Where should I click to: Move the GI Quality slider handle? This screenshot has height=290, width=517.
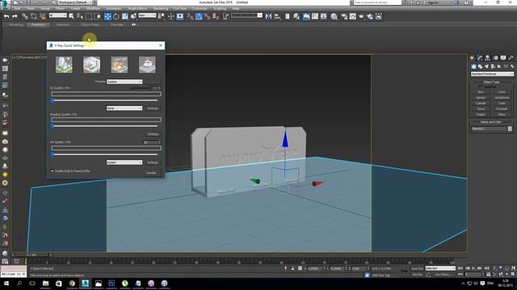point(53,100)
